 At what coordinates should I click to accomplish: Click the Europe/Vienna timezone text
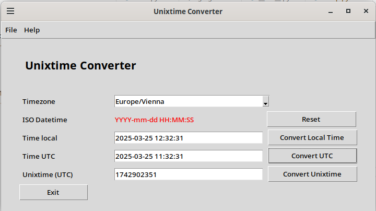coord(140,102)
